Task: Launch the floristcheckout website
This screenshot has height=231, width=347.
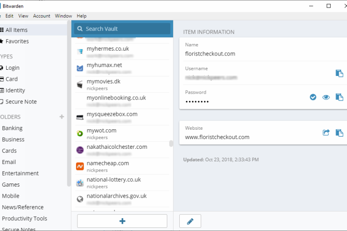Action: tap(326, 133)
